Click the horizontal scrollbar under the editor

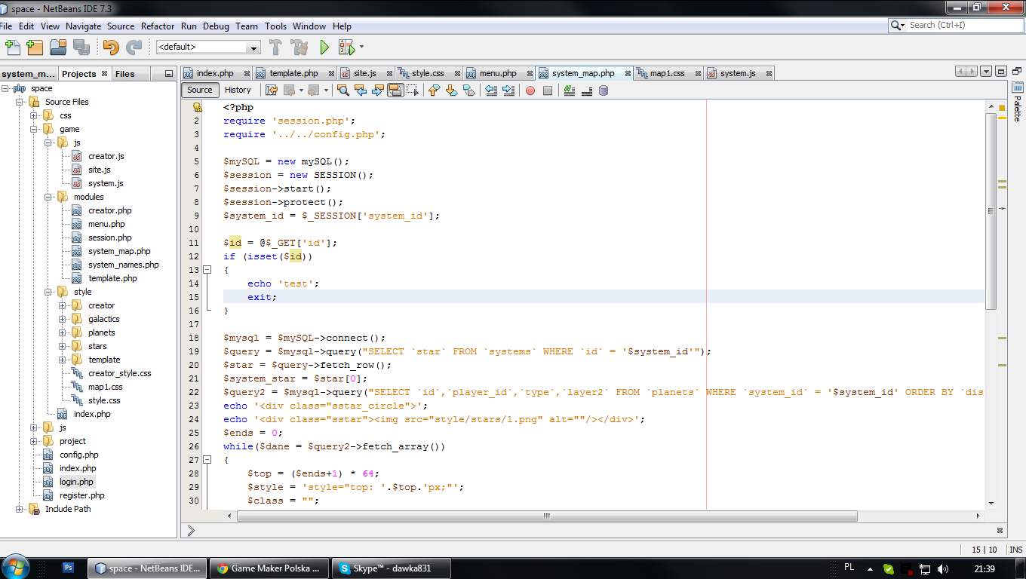(x=547, y=516)
